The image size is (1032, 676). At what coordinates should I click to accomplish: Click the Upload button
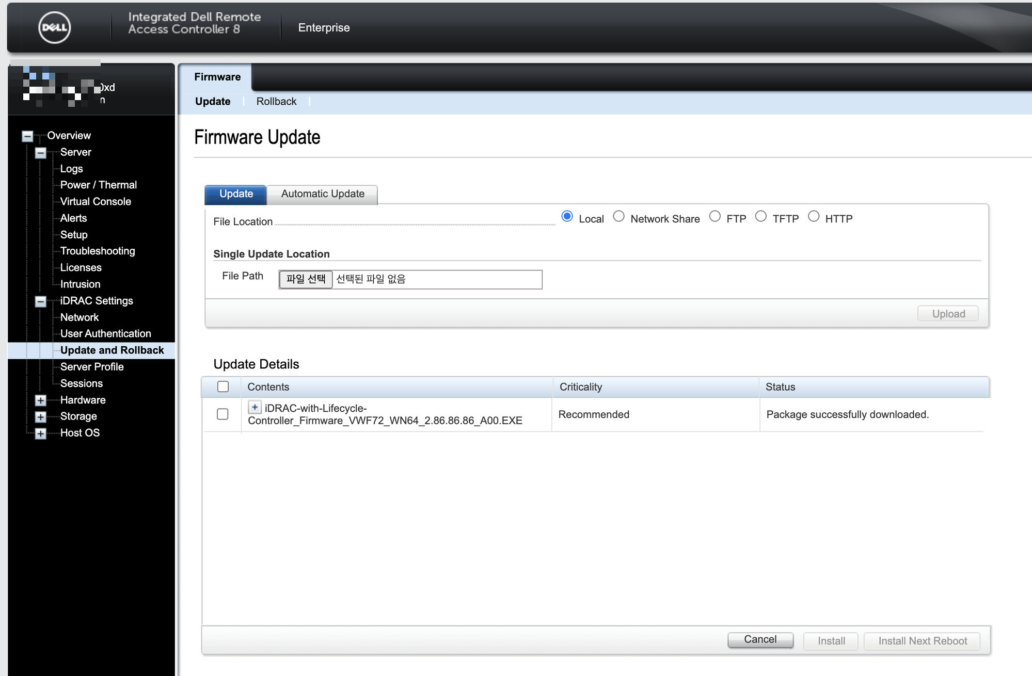[x=948, y=314]
